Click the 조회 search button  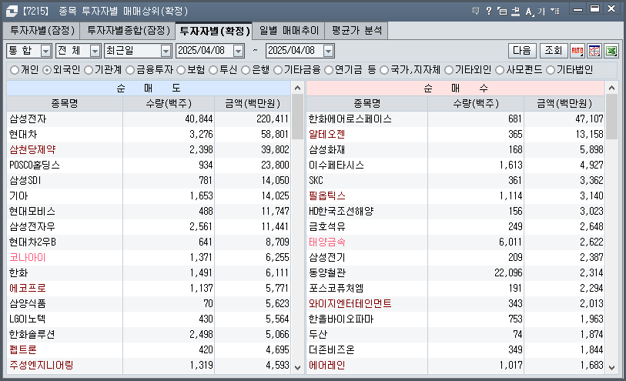click(554, 51)
